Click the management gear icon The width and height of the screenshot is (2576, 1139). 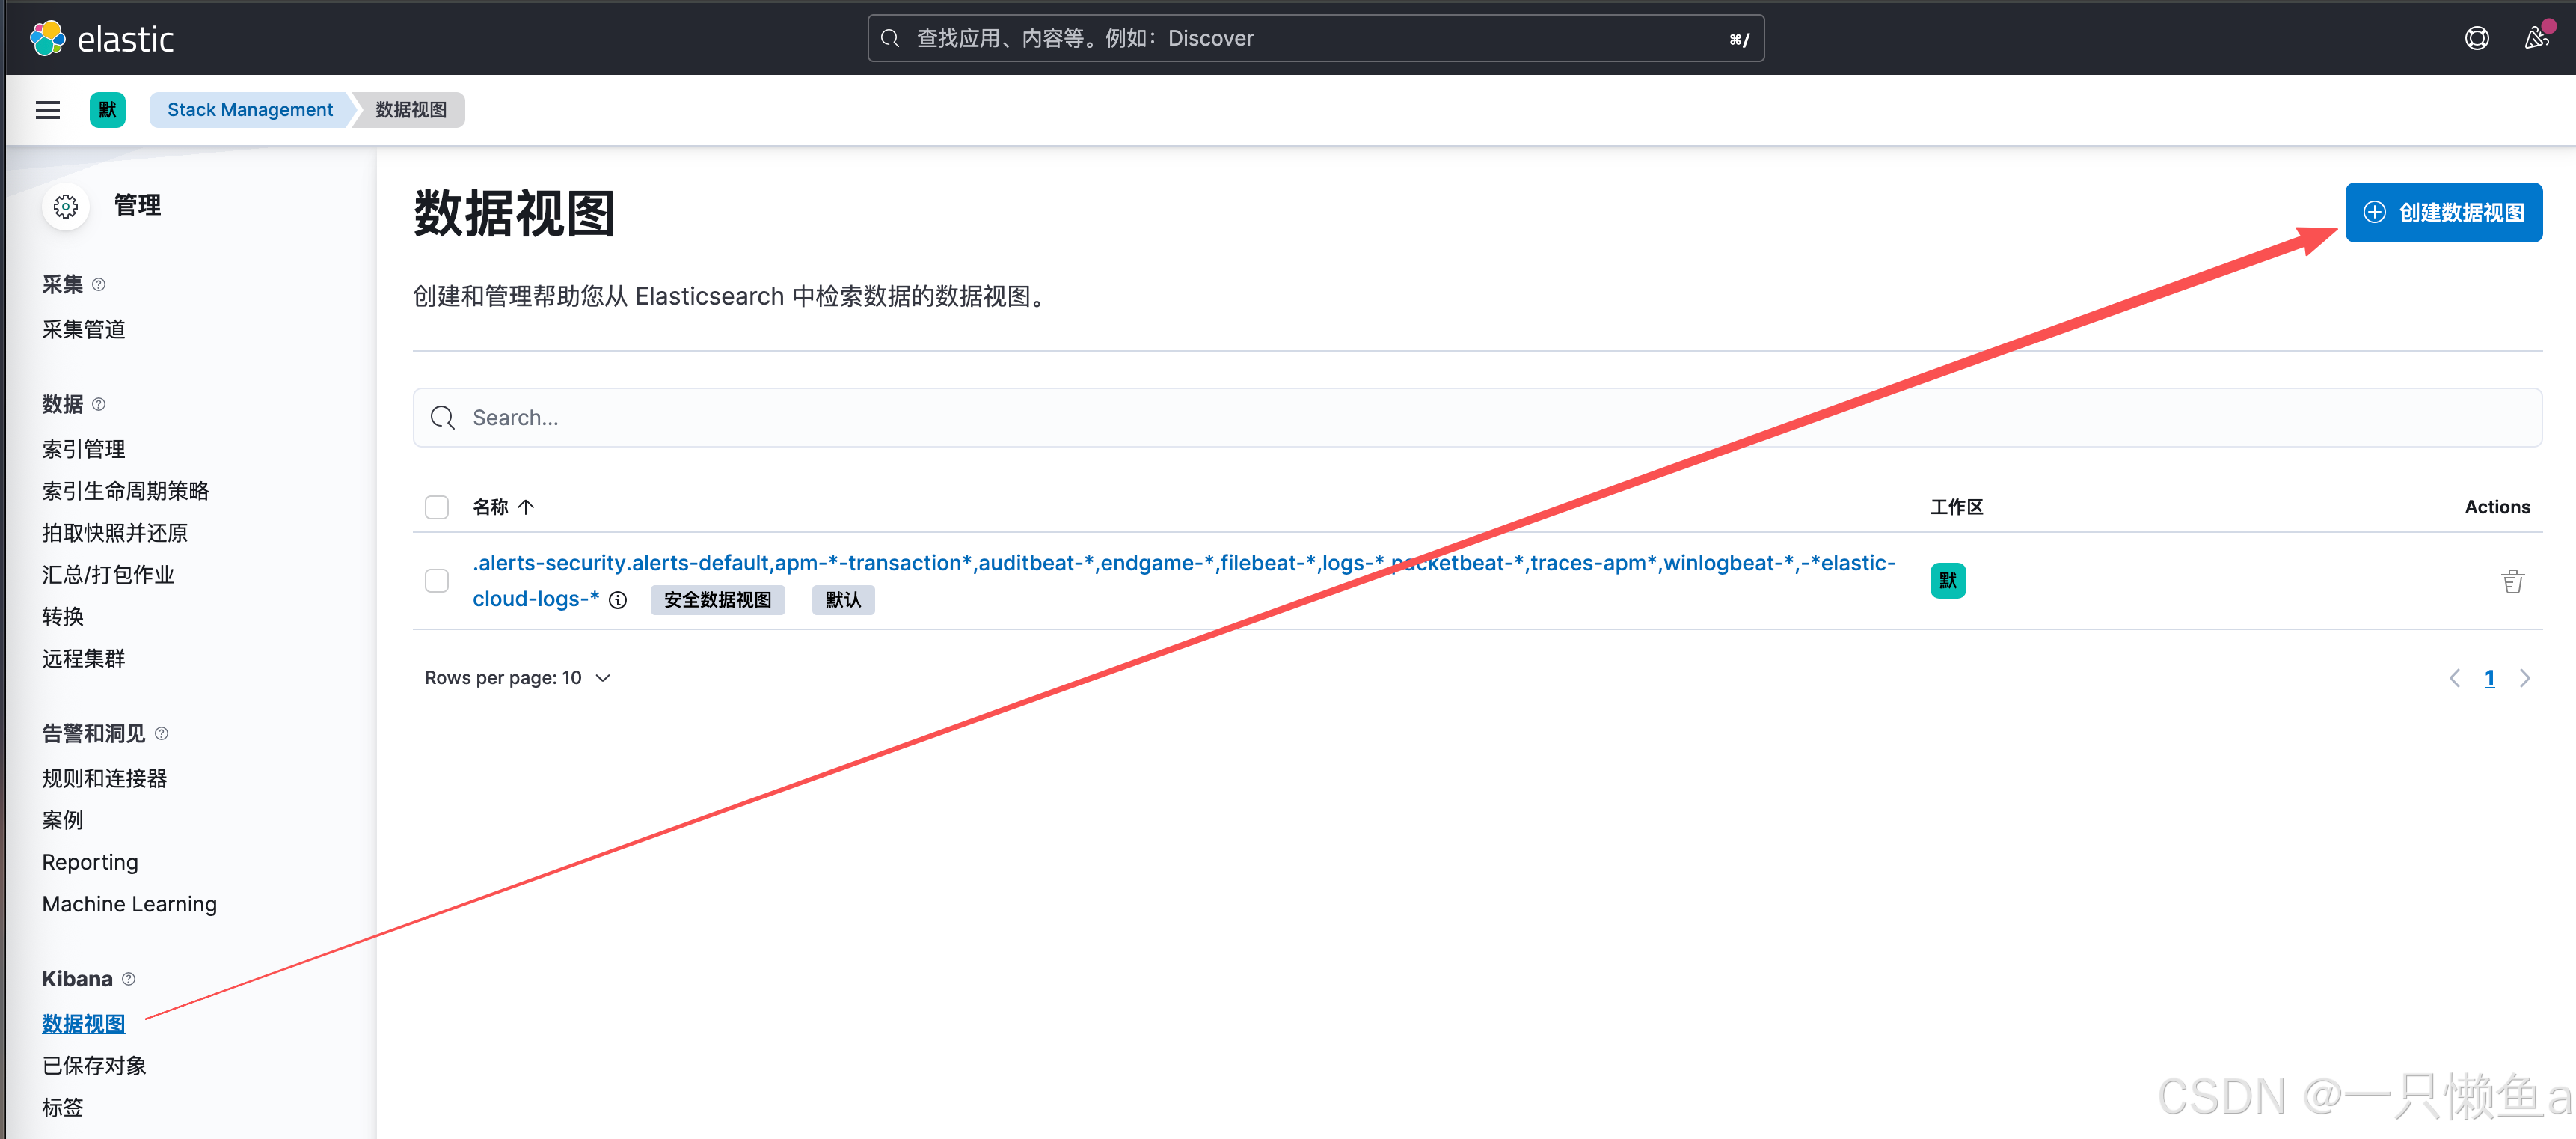click(x=66, y=207)
